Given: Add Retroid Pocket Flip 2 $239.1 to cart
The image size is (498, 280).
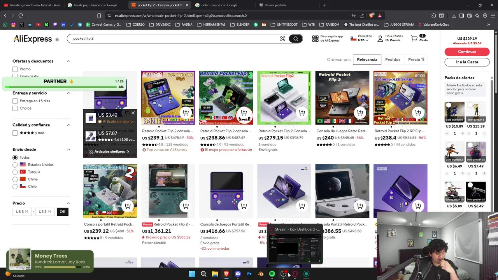Looking at the screenshot, I should 186,112.
